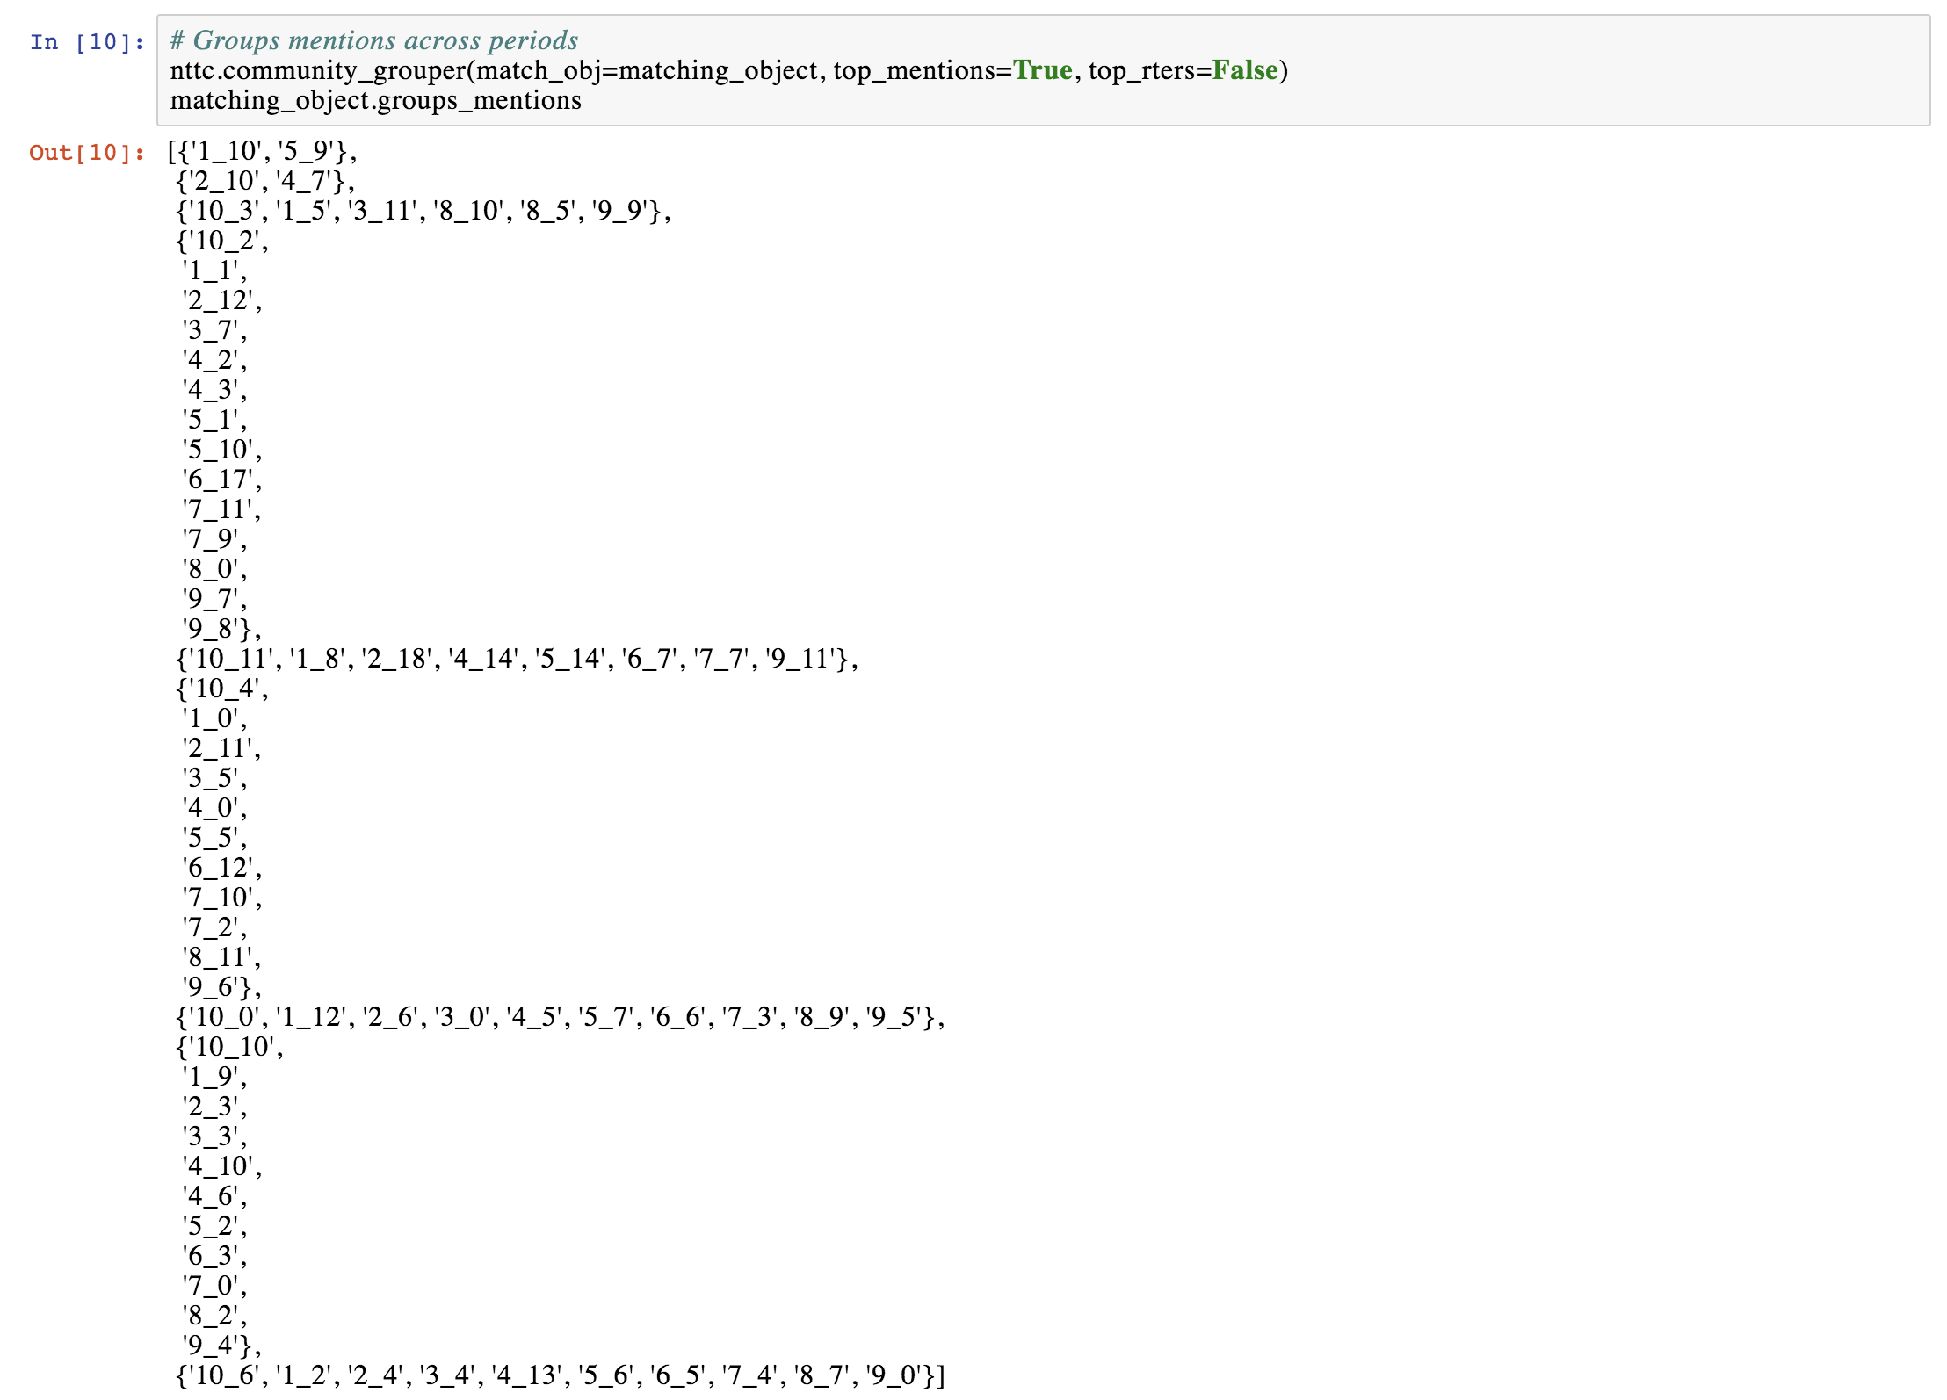Click the '6_17' output entry
1947x1400 pixels.
[221, 480]
